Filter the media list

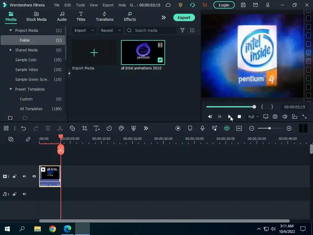(182, 30)
